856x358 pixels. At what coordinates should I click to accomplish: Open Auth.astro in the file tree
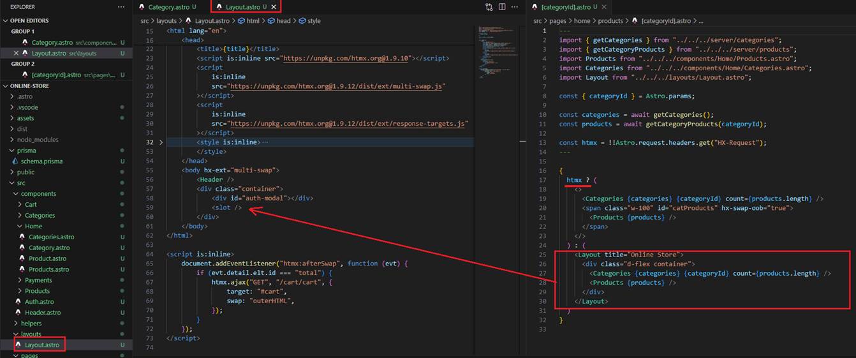coord(40,302)
